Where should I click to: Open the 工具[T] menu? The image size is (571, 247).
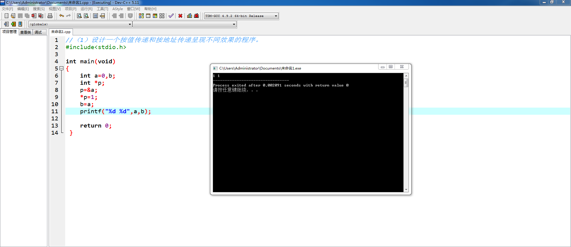point(102,9)
